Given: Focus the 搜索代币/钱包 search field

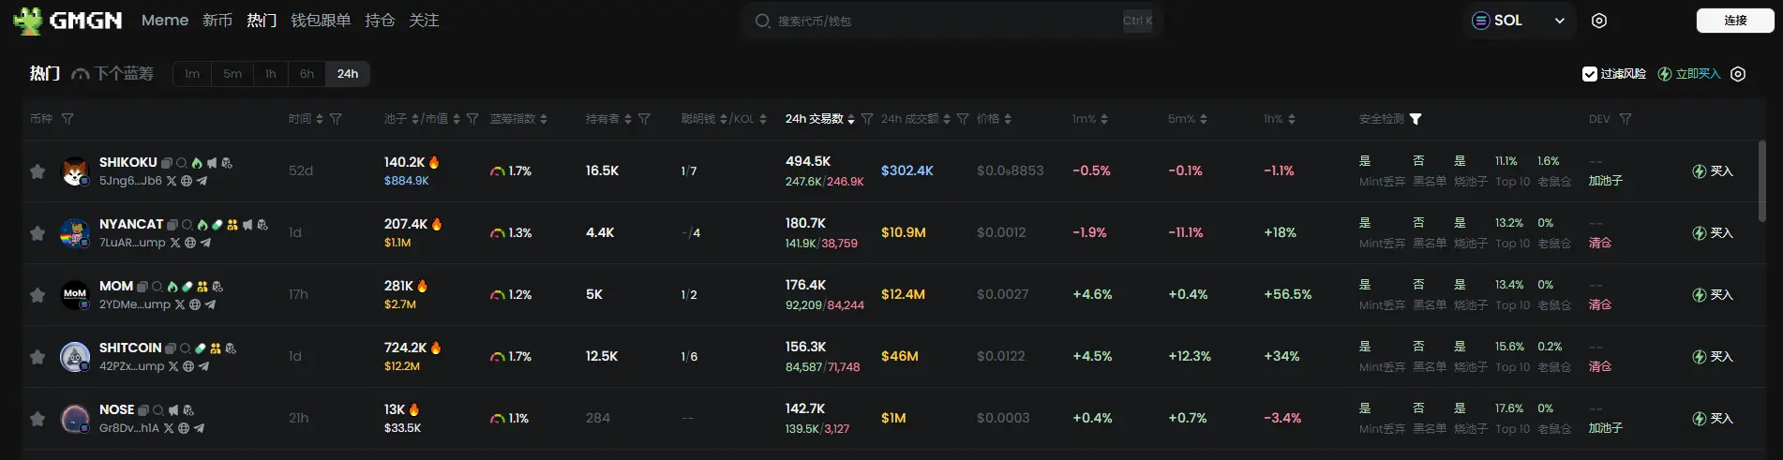Looking at the screenshot, I should point(951,21).
